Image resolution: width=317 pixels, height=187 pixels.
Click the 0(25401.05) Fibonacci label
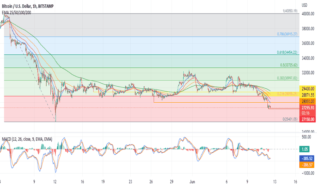click(290, 119)
